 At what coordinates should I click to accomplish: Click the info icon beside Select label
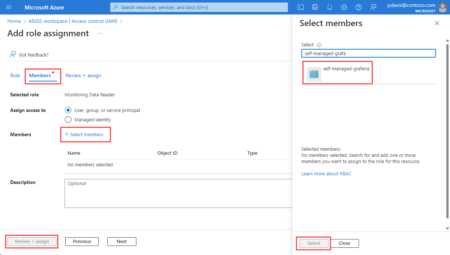tap(319, 45)
